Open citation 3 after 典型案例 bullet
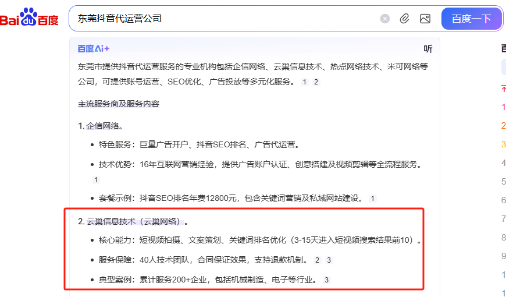Image resolution: width=506 pixels, height=297 pixels. tap(327, 280)
